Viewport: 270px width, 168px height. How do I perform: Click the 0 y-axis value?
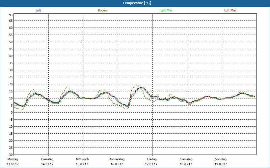[12, 113]
